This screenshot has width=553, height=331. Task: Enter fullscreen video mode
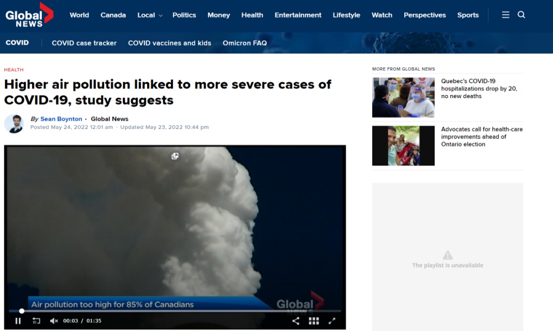click(332, 321)
